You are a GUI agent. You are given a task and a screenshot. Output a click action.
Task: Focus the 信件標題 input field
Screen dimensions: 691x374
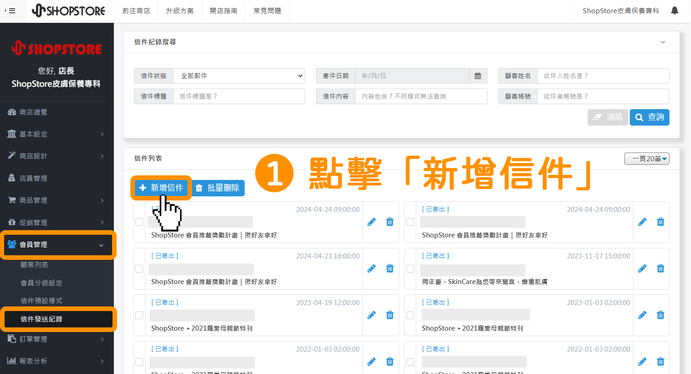tap(239, 96)
